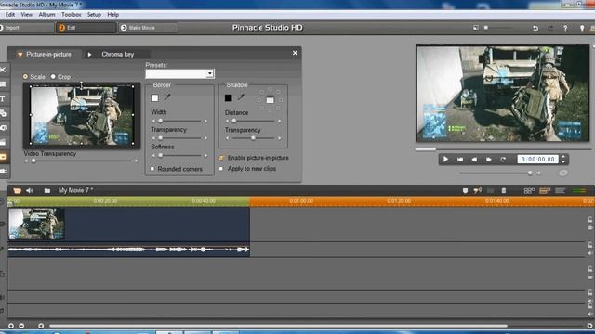Go to beginning of the movie
595x334 pixels.
[x=460, y=160]
